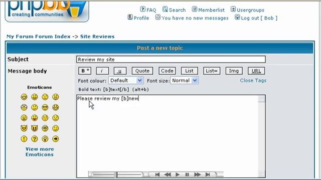
Task: Insert the Rolling Eyes emoticon
Action: [x=45, y=128]
